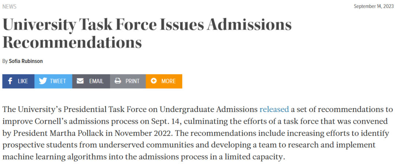Open the 'released' hyperlink

[274, 109]
